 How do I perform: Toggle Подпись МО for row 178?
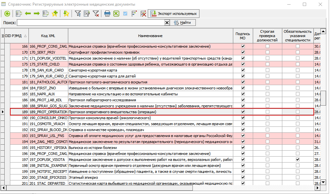click(243, 70)
